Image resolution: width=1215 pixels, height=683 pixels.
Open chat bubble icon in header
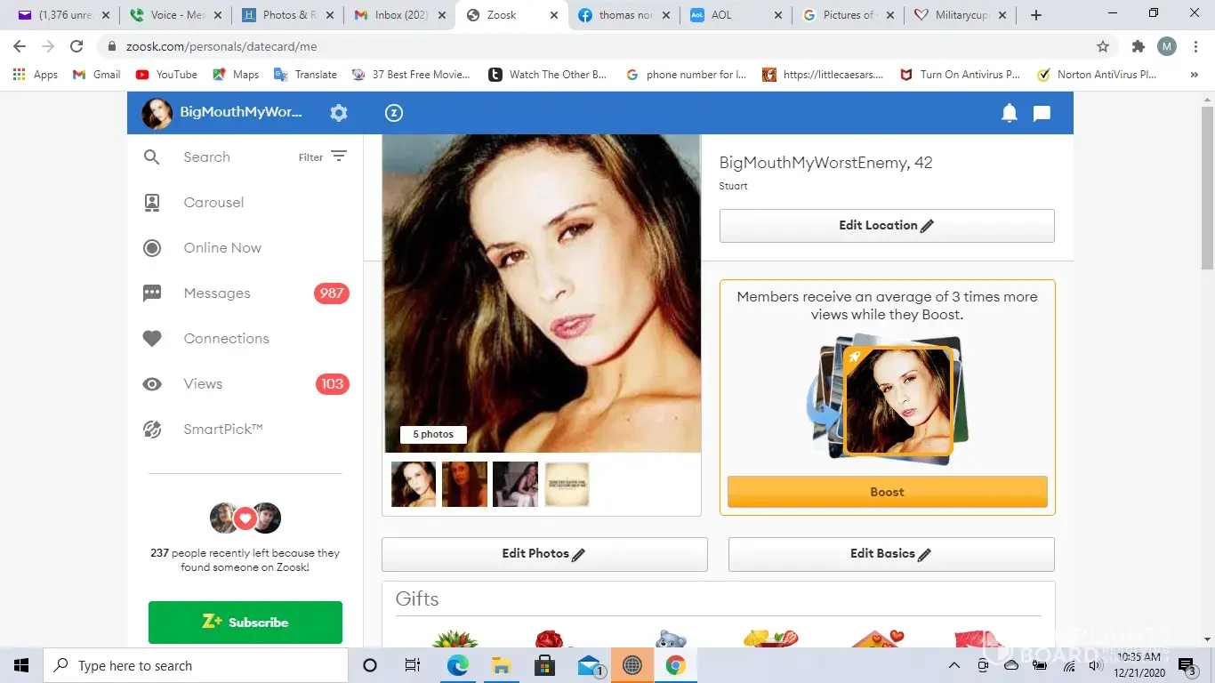point(1042,113)
